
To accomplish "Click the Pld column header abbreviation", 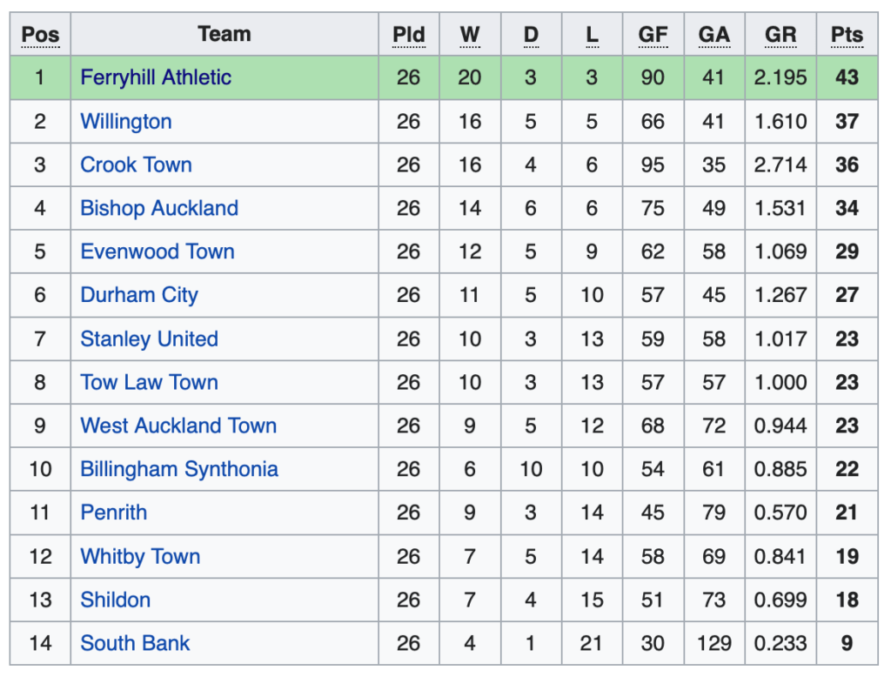I will (409, 35).
